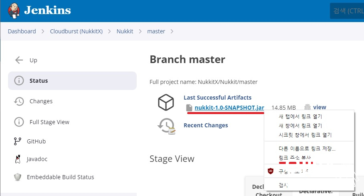Click the Javadoc Duke icon
Screen dimensions: 364x196
[x=18, y=159]
